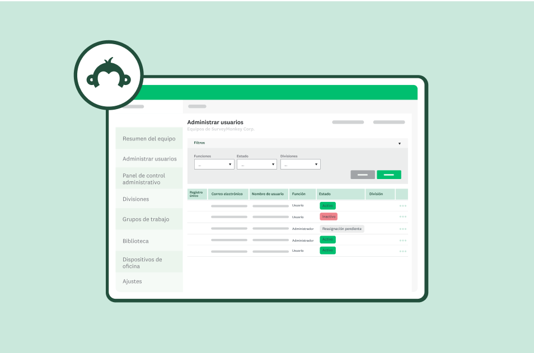Open more options for Reasignación pendiente row
The width and height of the screenshot is (534, 353).
click(x=403, y=229)
